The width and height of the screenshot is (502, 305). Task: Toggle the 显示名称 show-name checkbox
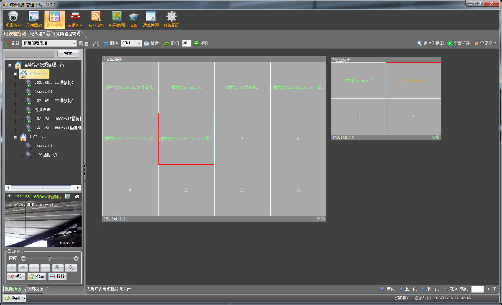click(81, 43)
